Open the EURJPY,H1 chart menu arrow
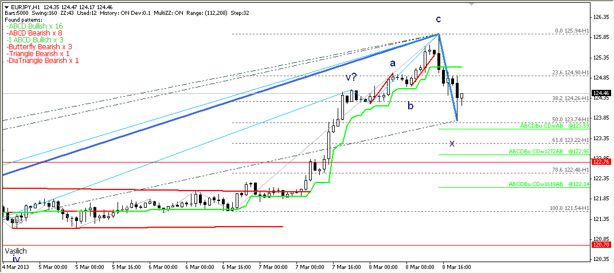This screenshot has width=614, height=273. pos(6,7)
